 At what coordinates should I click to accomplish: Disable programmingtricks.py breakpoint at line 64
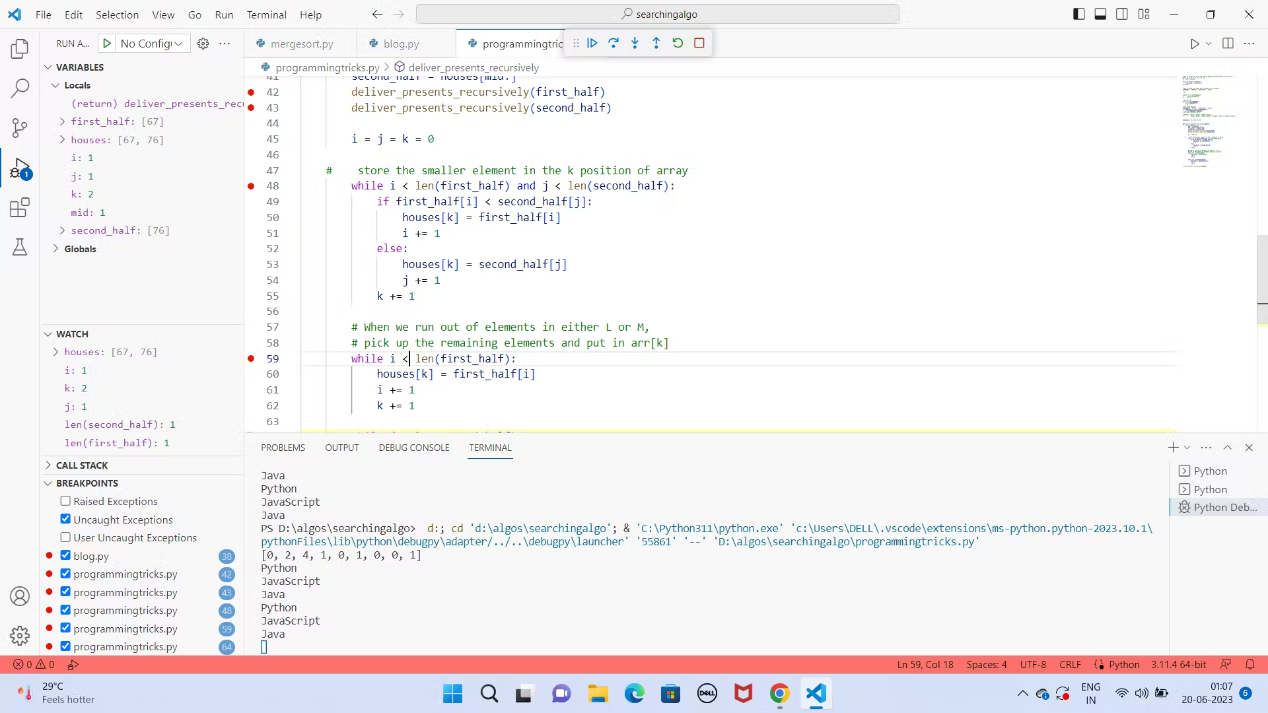[65, 646]
